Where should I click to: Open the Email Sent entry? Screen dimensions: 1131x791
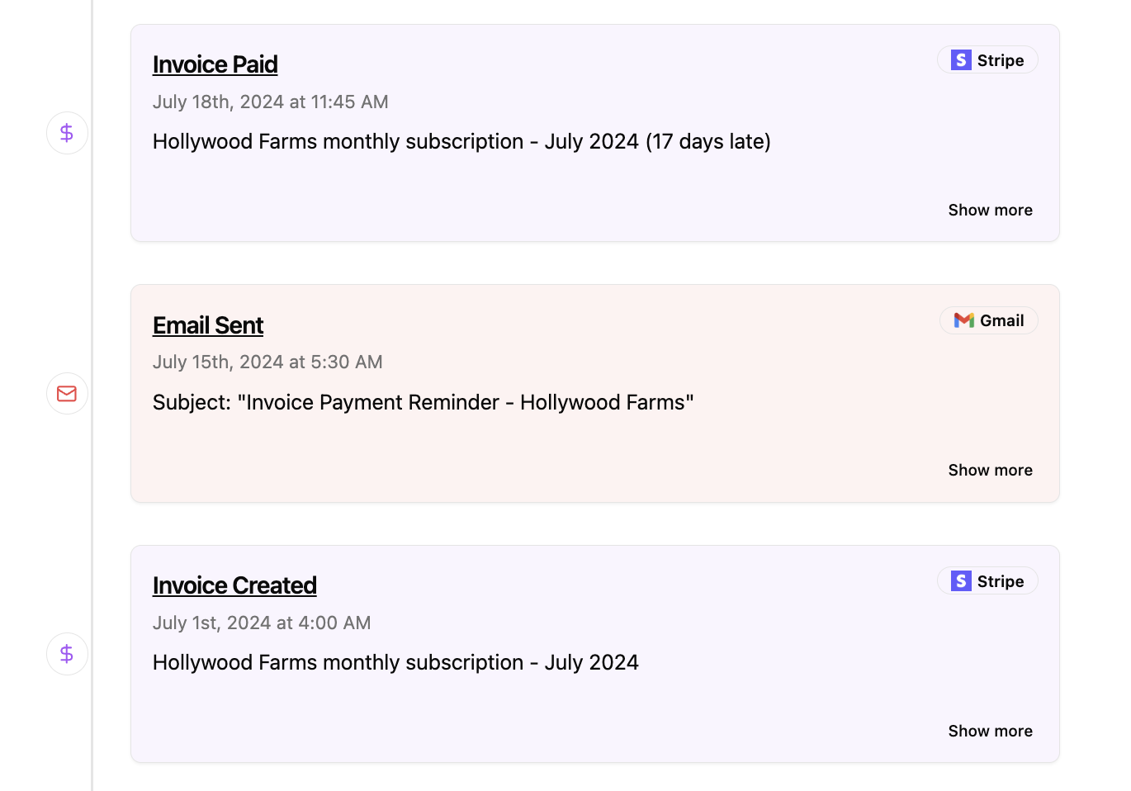coord(208,325)
